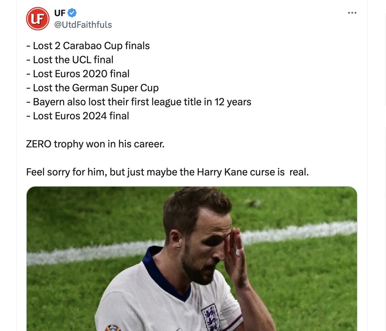Open the tweet options ellipsis menu
386x331 pixels.
pos(352,13)
